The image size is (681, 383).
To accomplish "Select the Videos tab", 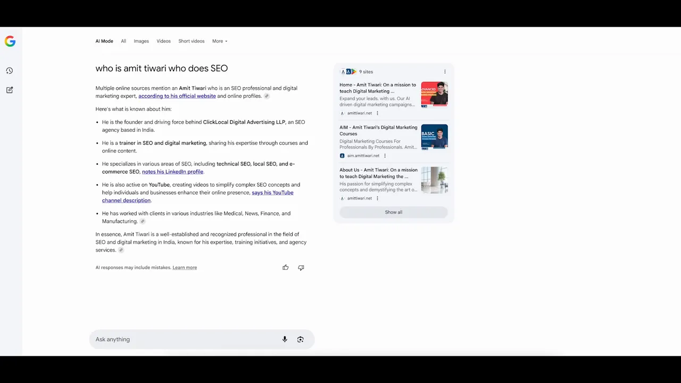I will tap(163, 41).
